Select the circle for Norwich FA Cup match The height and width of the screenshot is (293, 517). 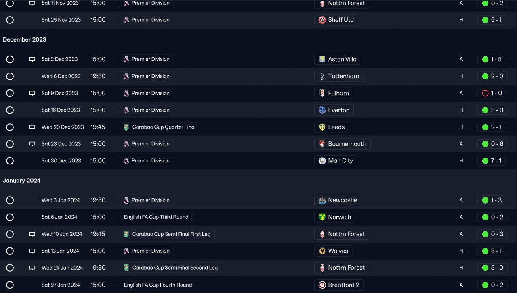pos(10,217)
